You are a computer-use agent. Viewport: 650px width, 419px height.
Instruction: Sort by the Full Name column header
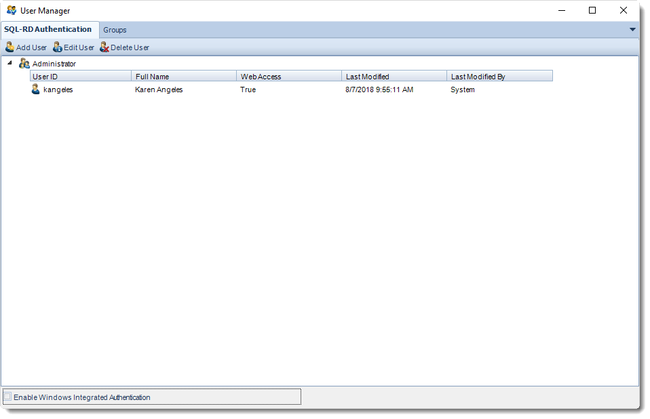184,76
